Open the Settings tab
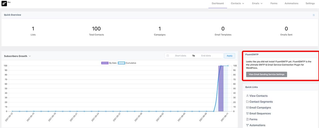This screenshot has width=319, height=128. (x=310, y=3)
